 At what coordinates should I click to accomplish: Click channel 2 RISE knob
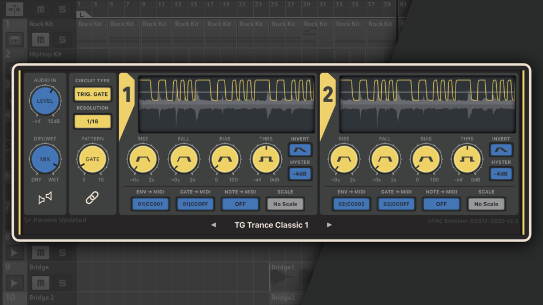344,159
